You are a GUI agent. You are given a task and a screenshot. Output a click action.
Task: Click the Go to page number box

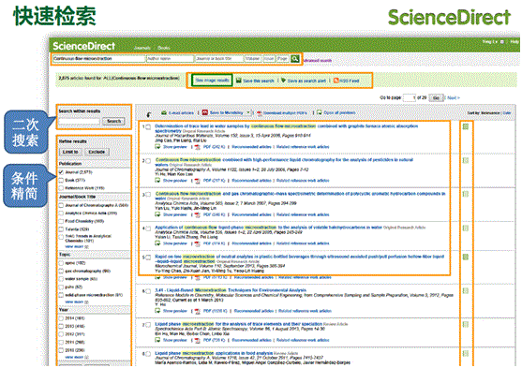pyautogui.click(x=410, y=97)
